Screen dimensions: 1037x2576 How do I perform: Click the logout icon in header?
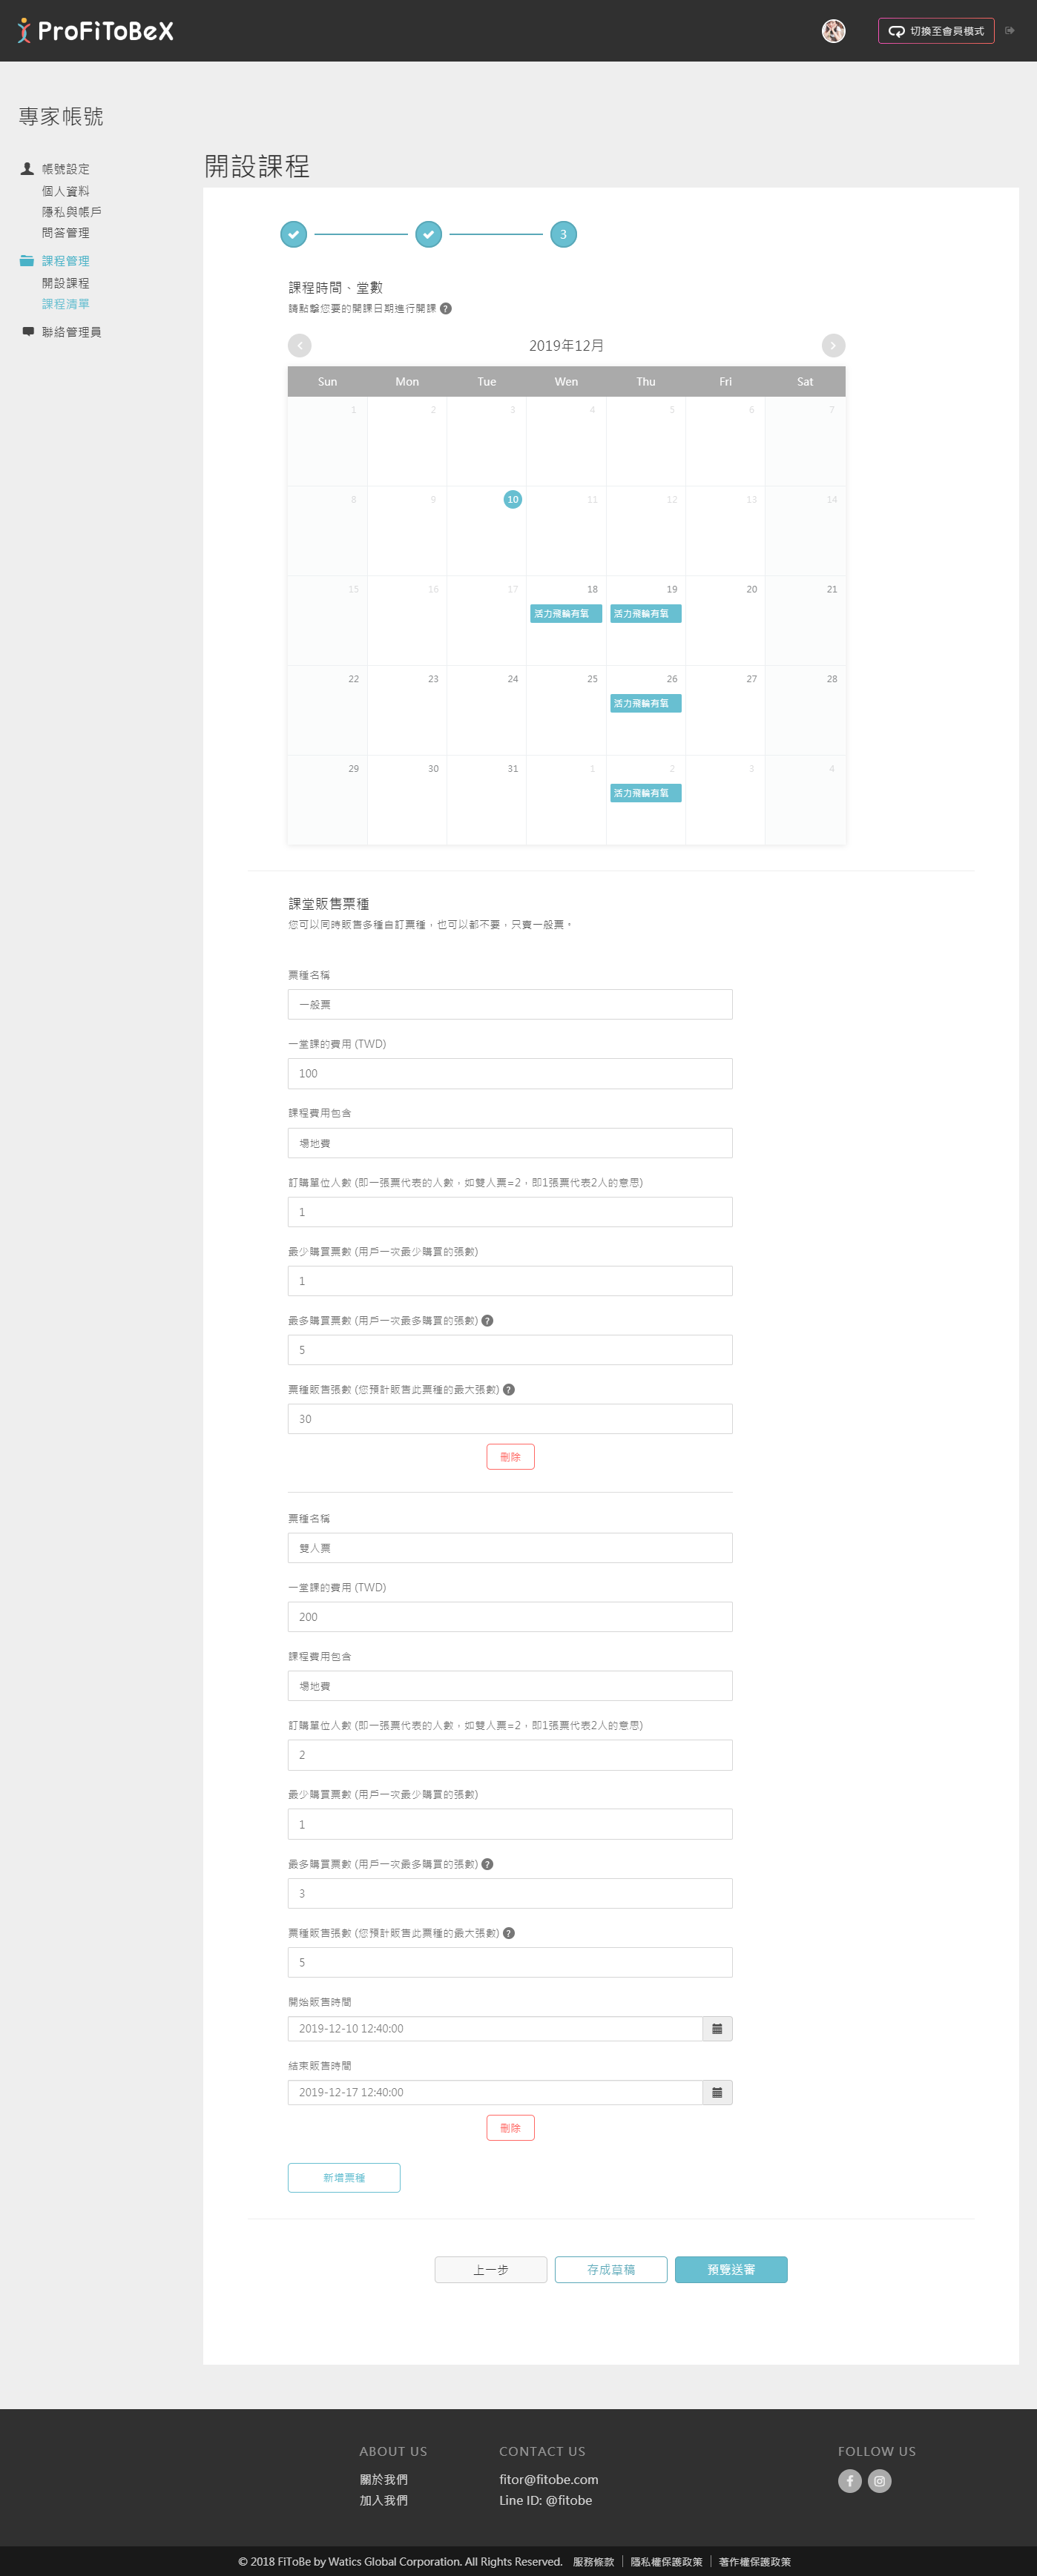pyautogui.click(x=1010, y=31)
